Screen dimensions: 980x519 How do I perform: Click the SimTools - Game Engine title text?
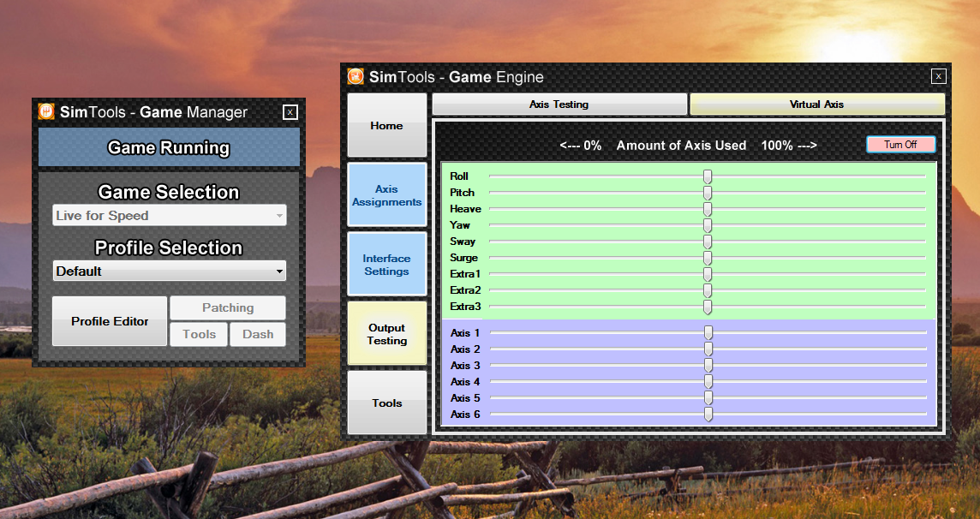coord(457,77)
